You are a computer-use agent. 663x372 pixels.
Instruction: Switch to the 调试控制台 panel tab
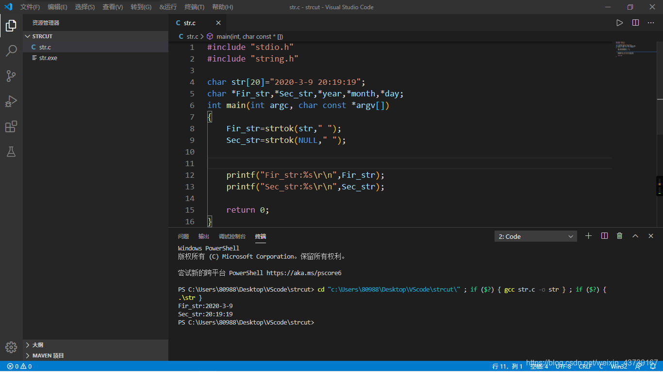(x=232, y=236)
